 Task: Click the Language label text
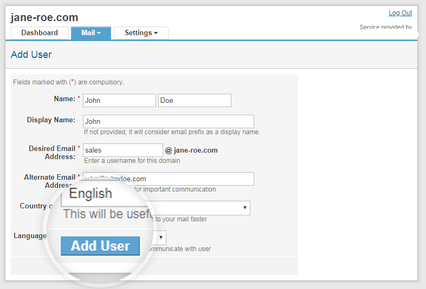click(x=30, y=236)
